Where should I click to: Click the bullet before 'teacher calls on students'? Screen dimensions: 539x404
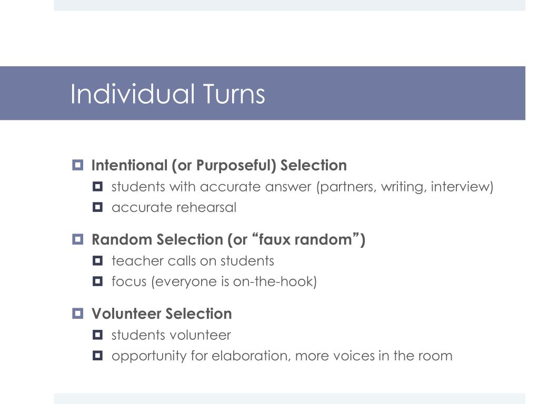point(97,261)
